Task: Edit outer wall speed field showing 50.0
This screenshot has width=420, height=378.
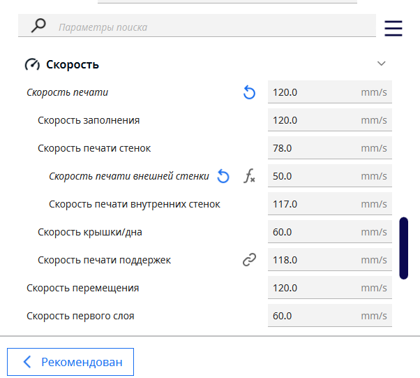Action: [314, 176]
